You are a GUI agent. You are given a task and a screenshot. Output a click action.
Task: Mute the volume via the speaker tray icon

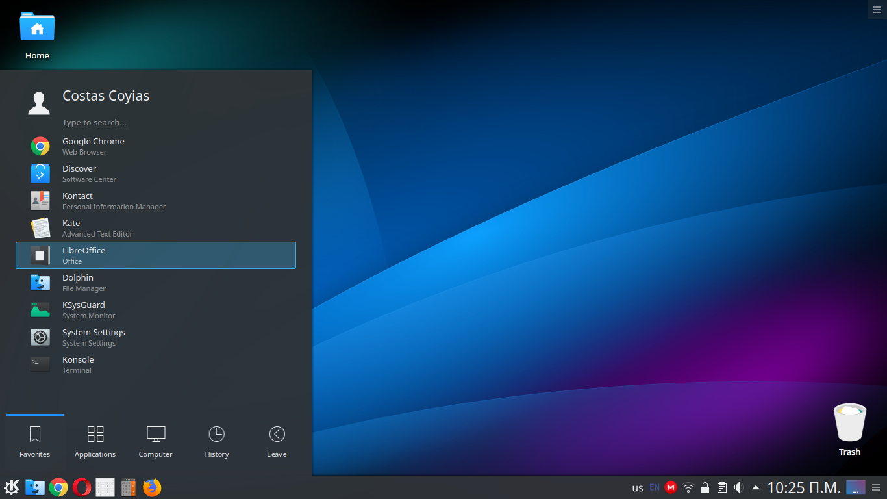click(x=738, y=487)
